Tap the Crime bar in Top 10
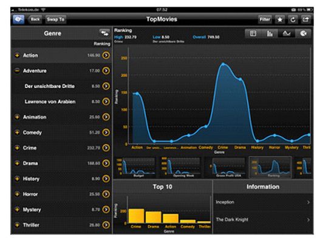The image size is (328, 240). pyautogui.click(x=137, y=216)
